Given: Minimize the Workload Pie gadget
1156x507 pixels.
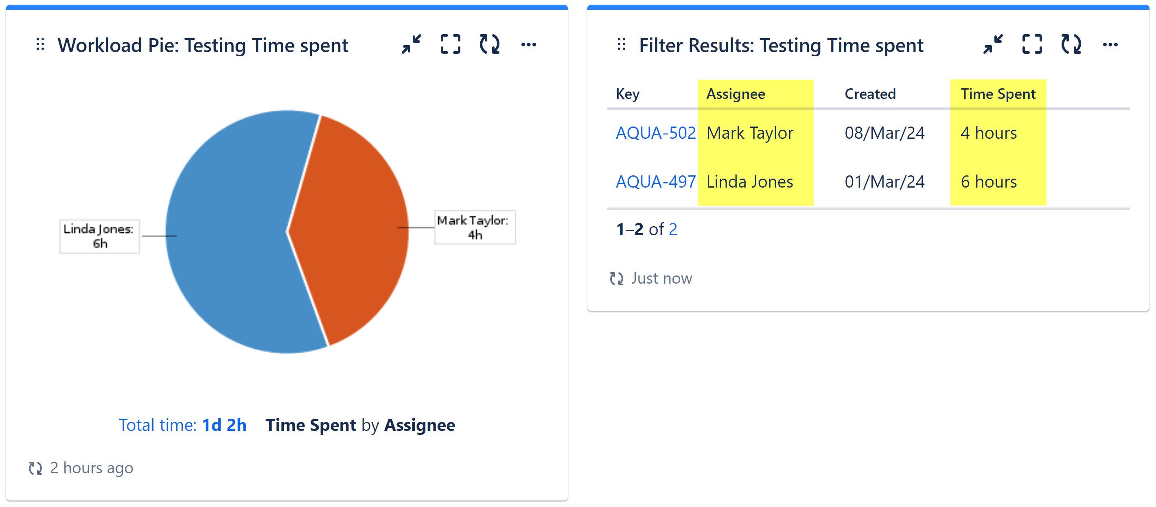Looking at the screenshot, I should coord(411,44).
